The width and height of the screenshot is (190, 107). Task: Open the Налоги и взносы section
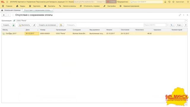(x=67, y=6)
